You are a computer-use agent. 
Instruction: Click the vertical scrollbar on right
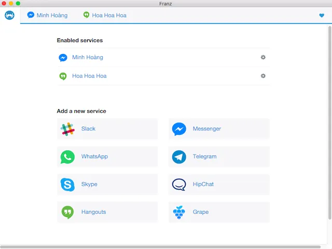pyautogui.click(x=330, y=125)
